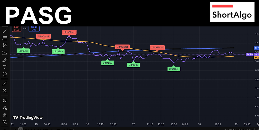Click the UltraBuy marker above 13:30
This screenshot has width=259, height=130.
(x=174, y=69)
